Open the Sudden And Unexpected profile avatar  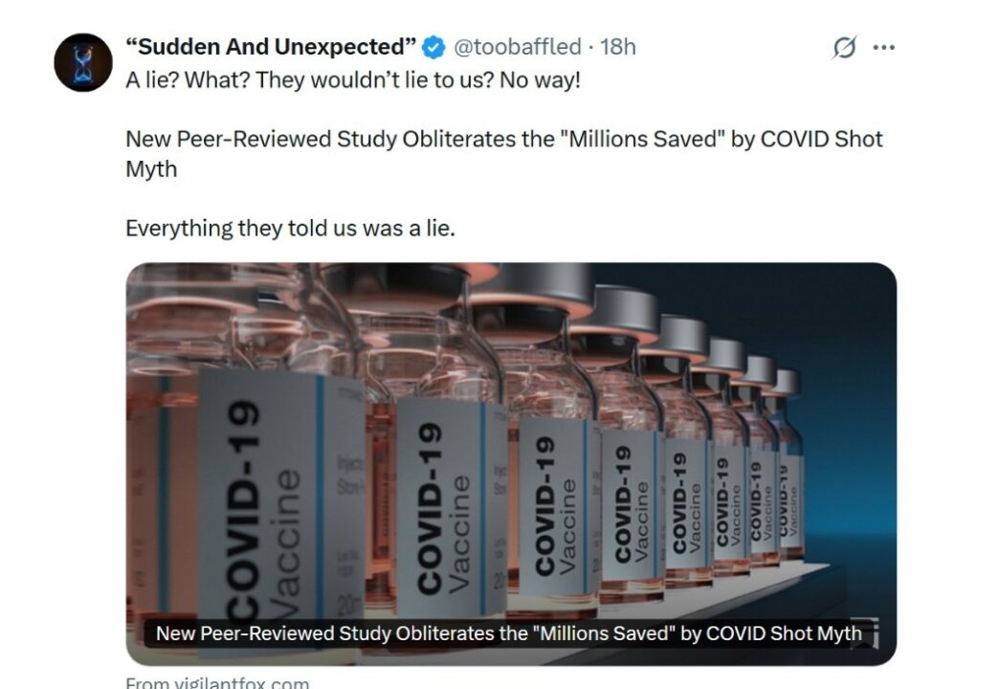(83, 62)
